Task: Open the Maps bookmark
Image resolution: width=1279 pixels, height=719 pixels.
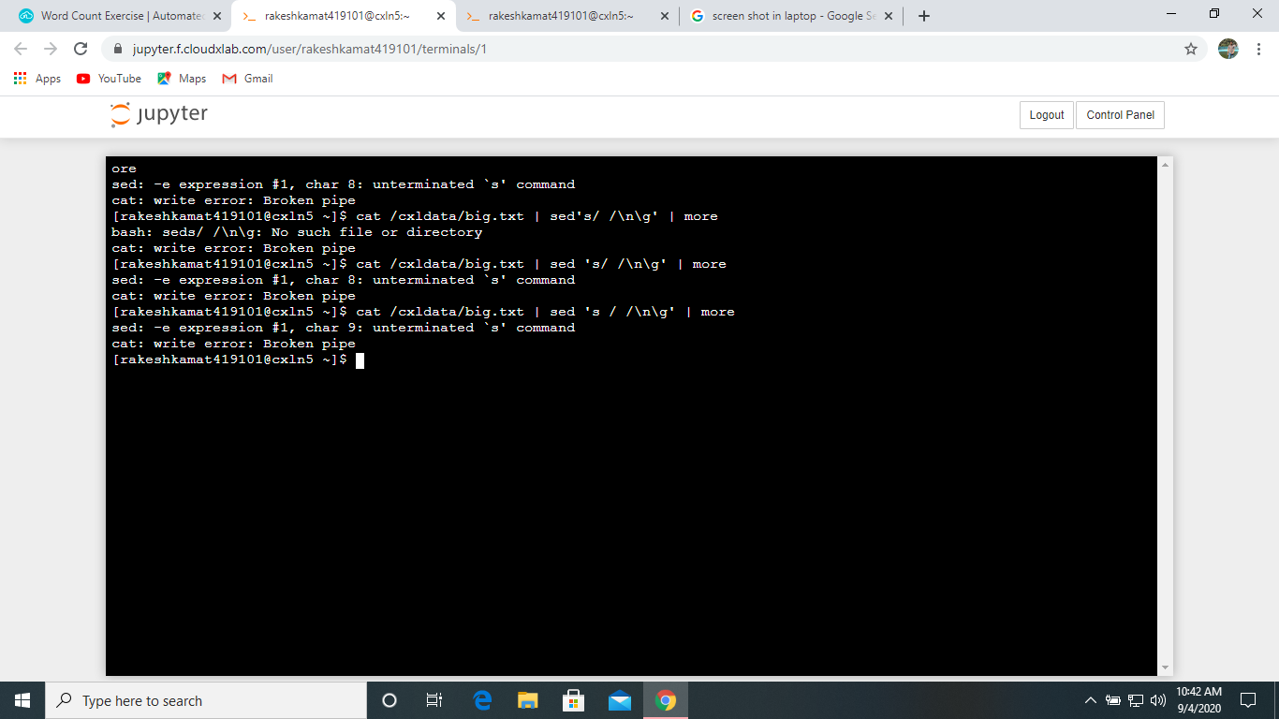Action: [x=182, y=79]
